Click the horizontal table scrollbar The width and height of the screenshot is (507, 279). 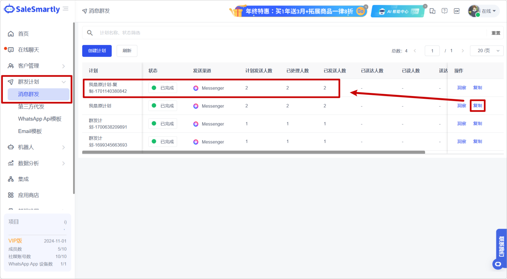pos(253,152)
